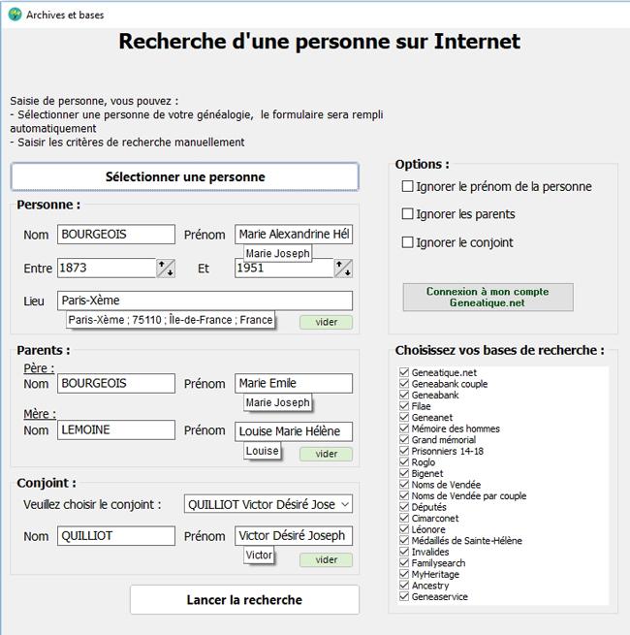Uncheck the Roglo database

404,462
